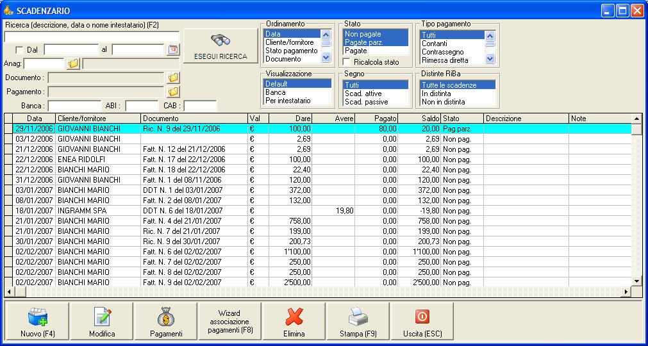Click the -19,80 Saldo cell
The width and height of the screenshot is (648, 346).
click(x=419, y=211)
